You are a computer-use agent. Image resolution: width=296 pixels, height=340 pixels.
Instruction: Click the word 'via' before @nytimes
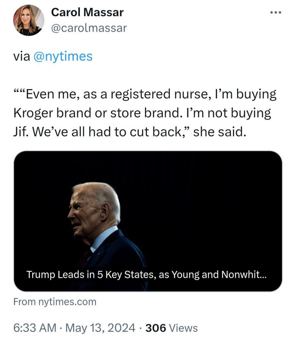tap(22, 56)
